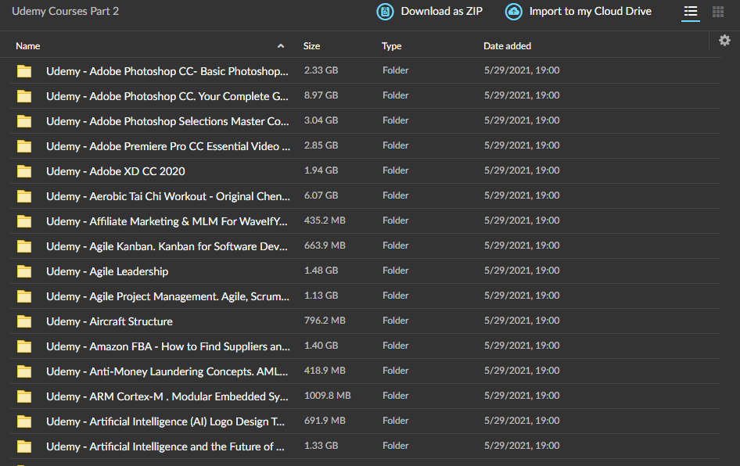Click the '418.9 MB' size value
This screenshot has height=466, width=740.
[325, 371]
